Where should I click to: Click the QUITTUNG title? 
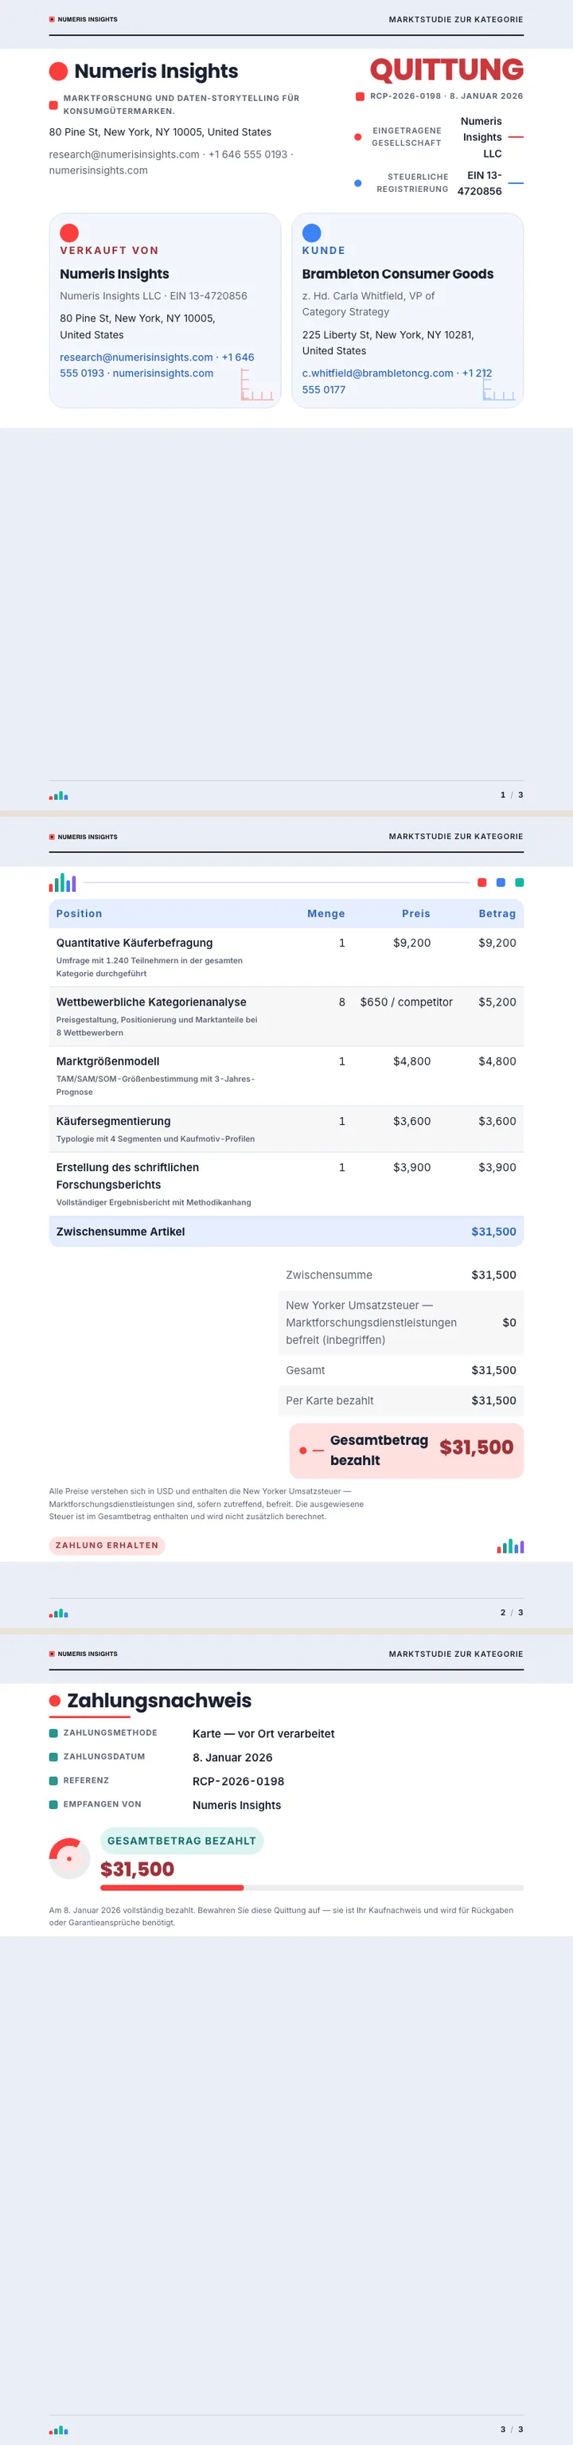tap(446, 69)
